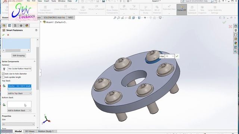Click Bill of Materials ribbon tool
The height and width of the screenshot is (134, 239).
157,10
